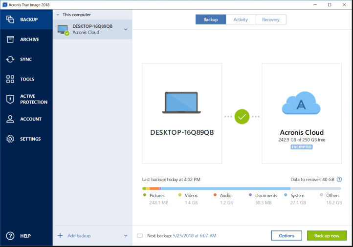Click the Active Protection shield icon

[x=10, y=99]
